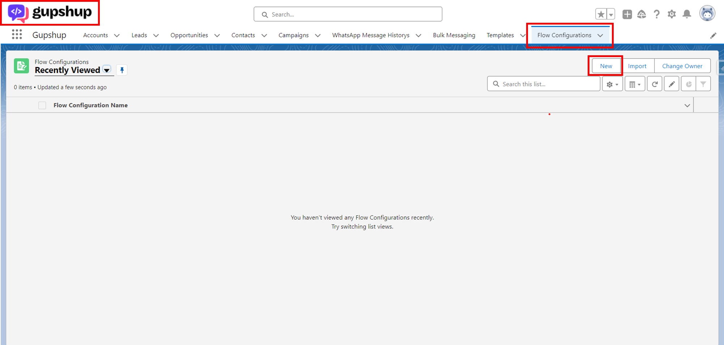The width and height of the screenshot is (724, 345).
Task: Open the Bulk Messaging tab
Action: (454, 35)
